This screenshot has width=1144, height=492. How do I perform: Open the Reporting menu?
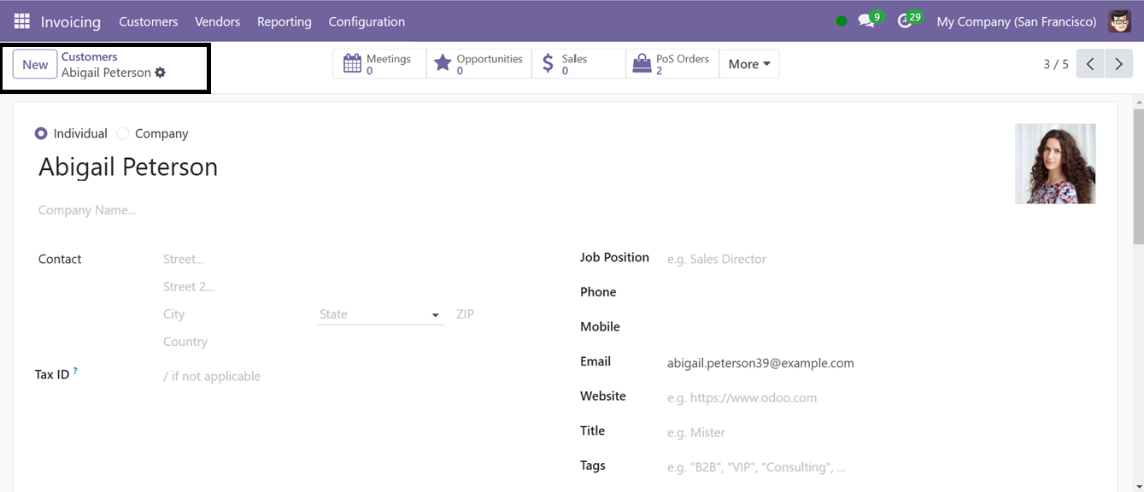coord(284,21)
